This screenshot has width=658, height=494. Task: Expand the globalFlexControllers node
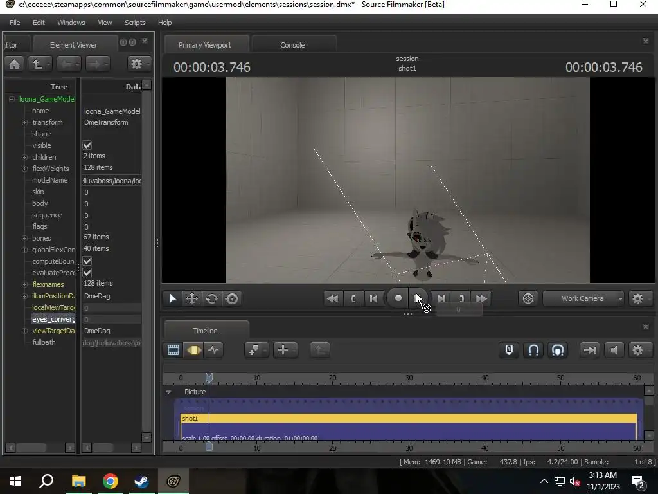[x=25, y=250]
